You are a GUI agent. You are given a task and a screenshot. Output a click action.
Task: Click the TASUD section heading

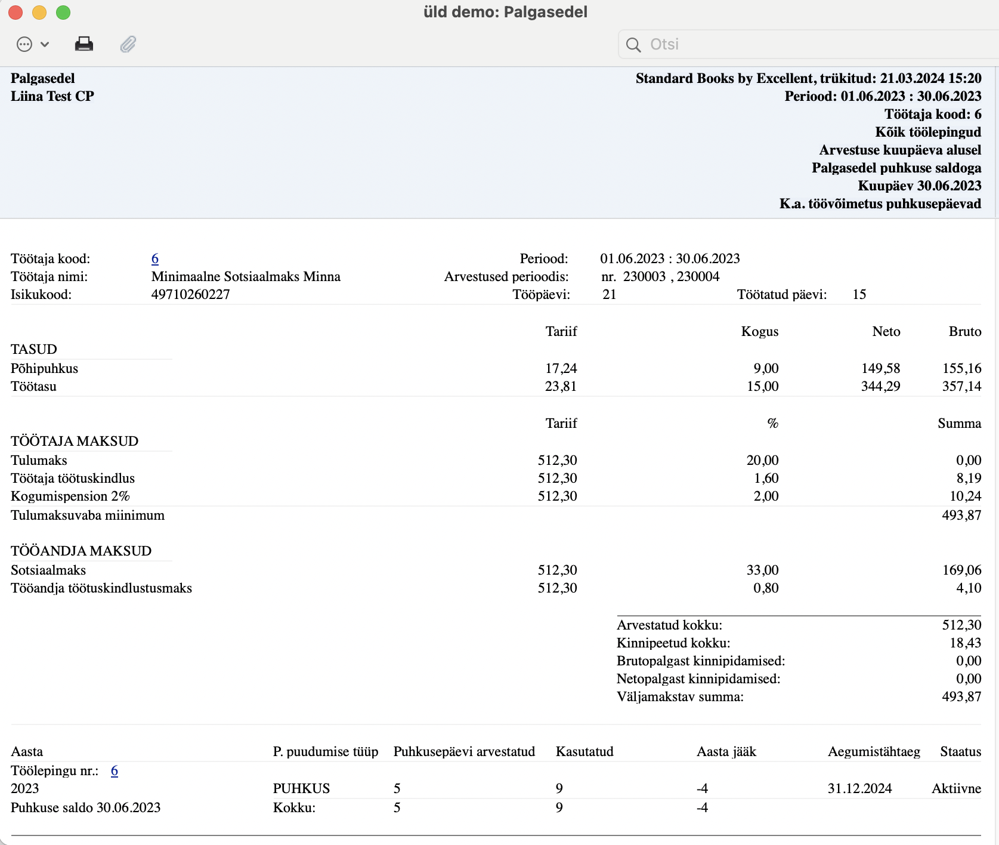[34, 349]
